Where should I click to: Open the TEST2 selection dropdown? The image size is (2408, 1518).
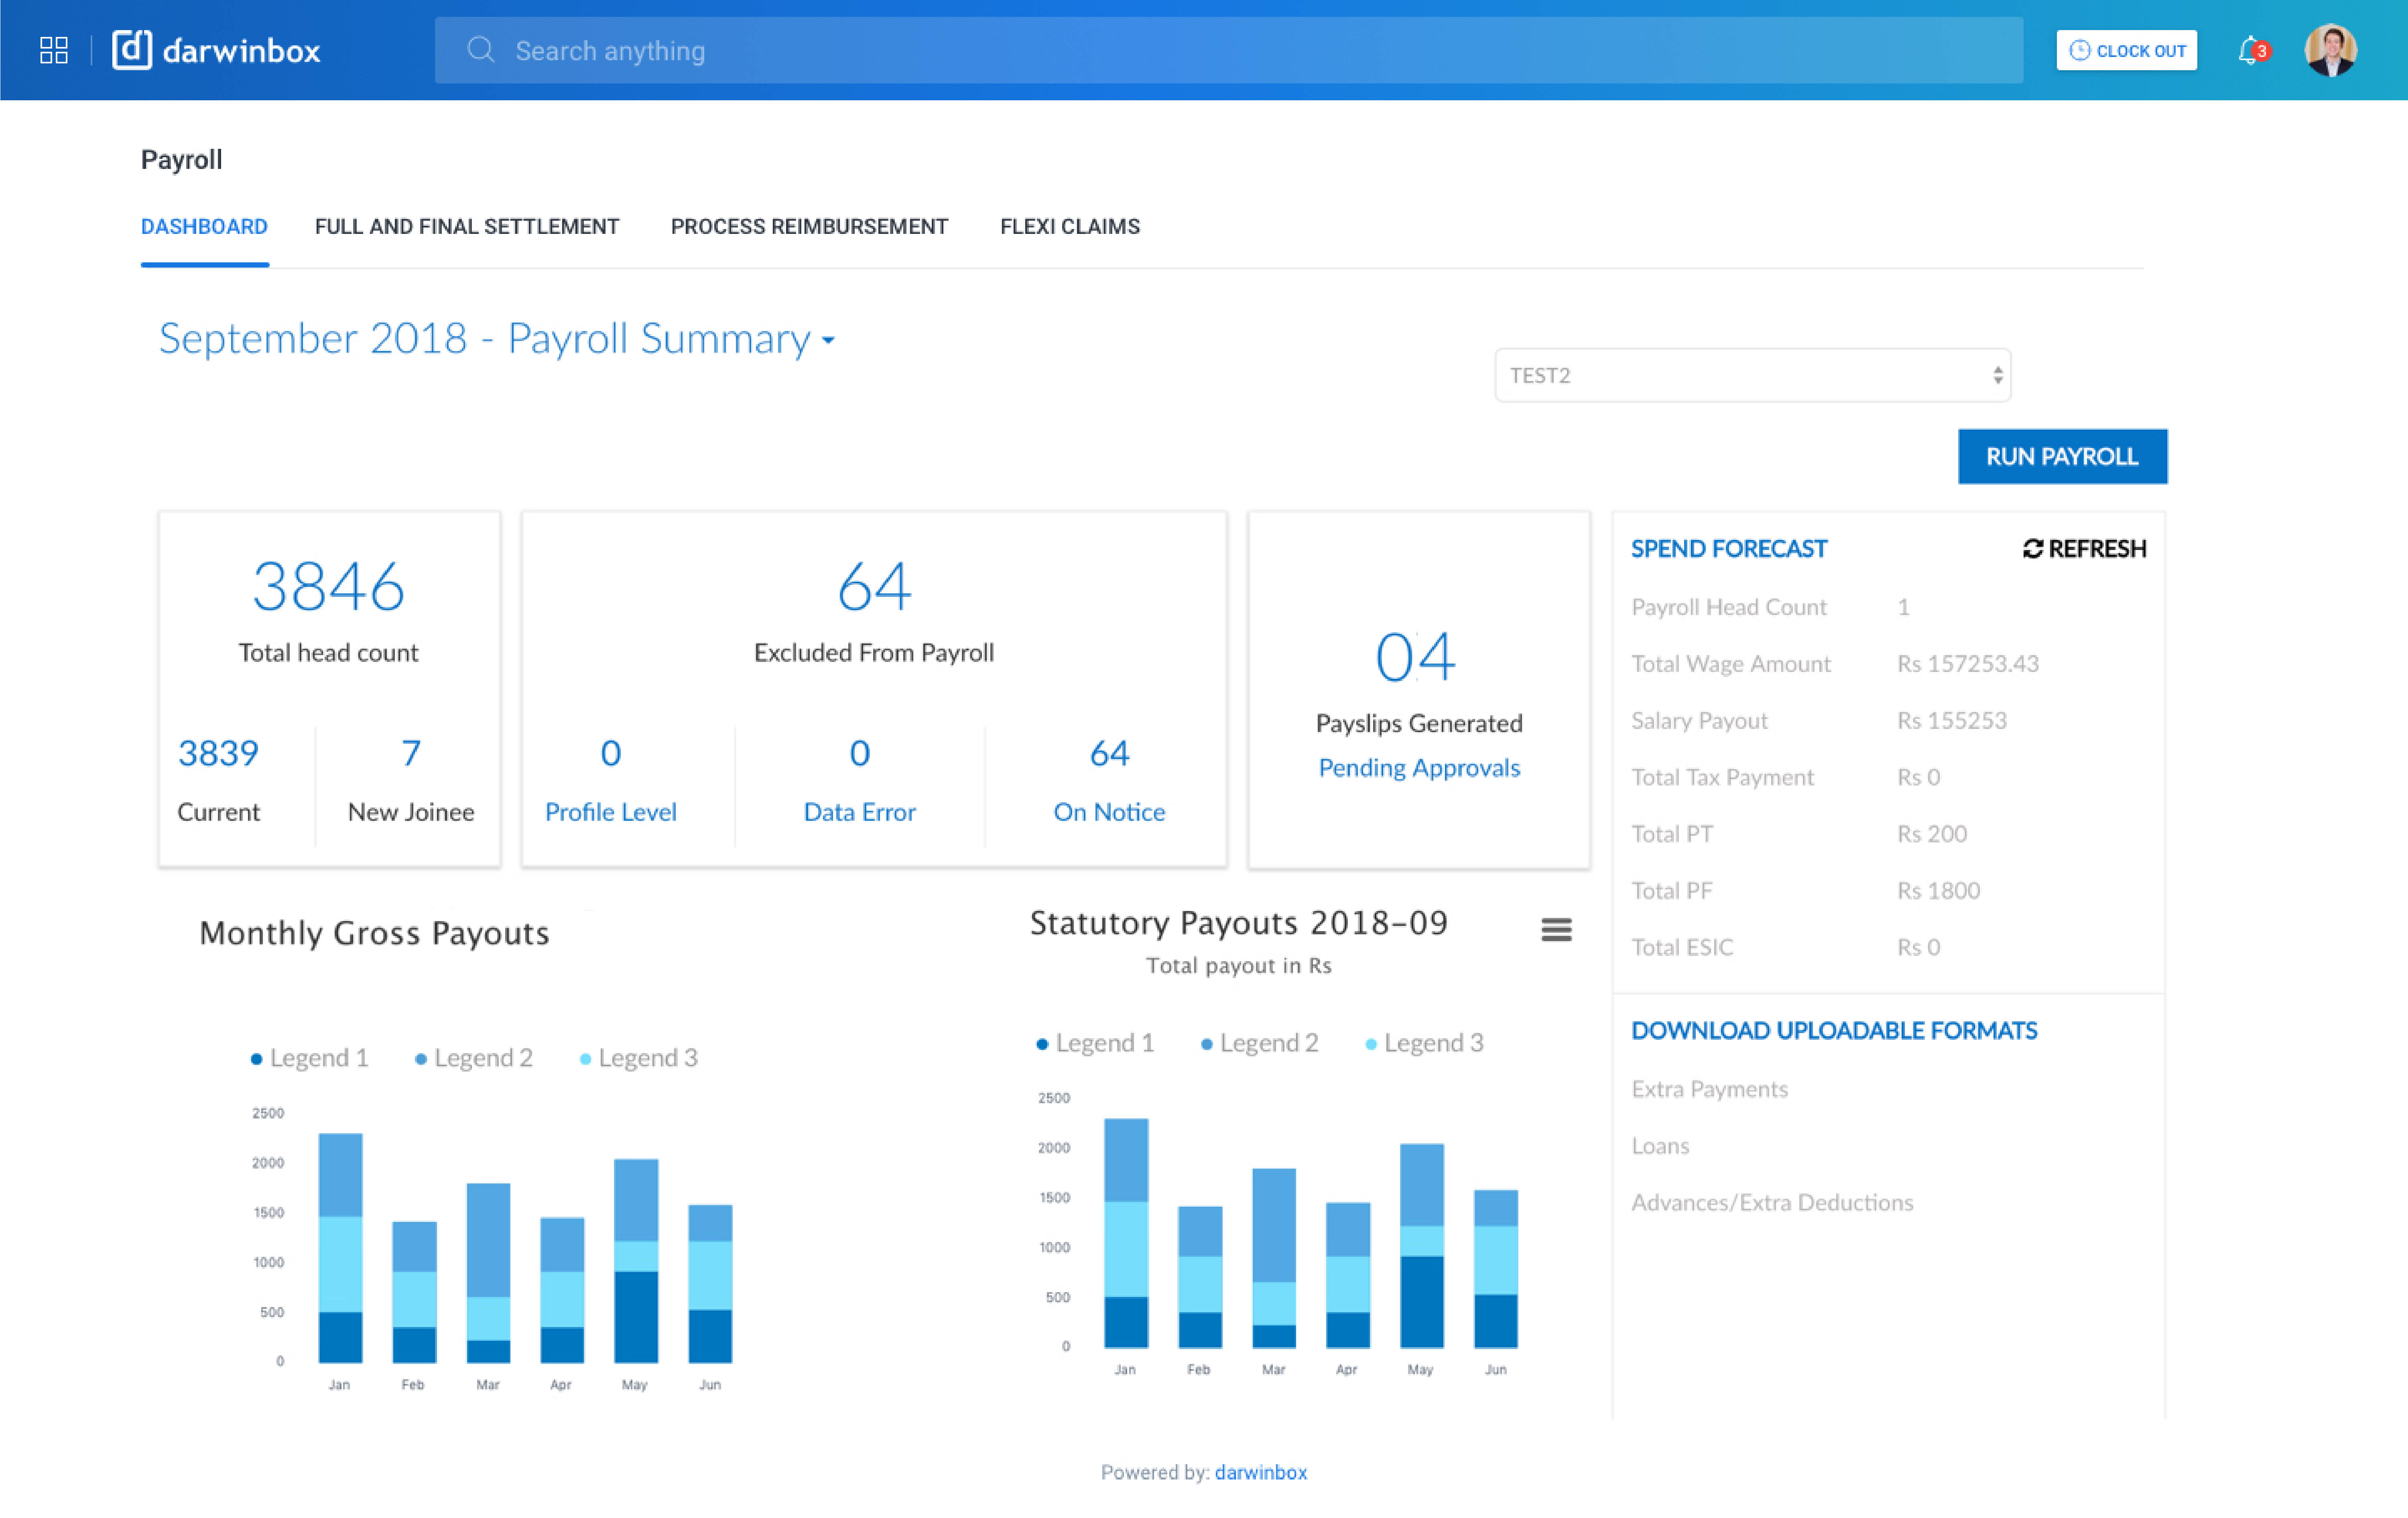(x=1752, y=375)
